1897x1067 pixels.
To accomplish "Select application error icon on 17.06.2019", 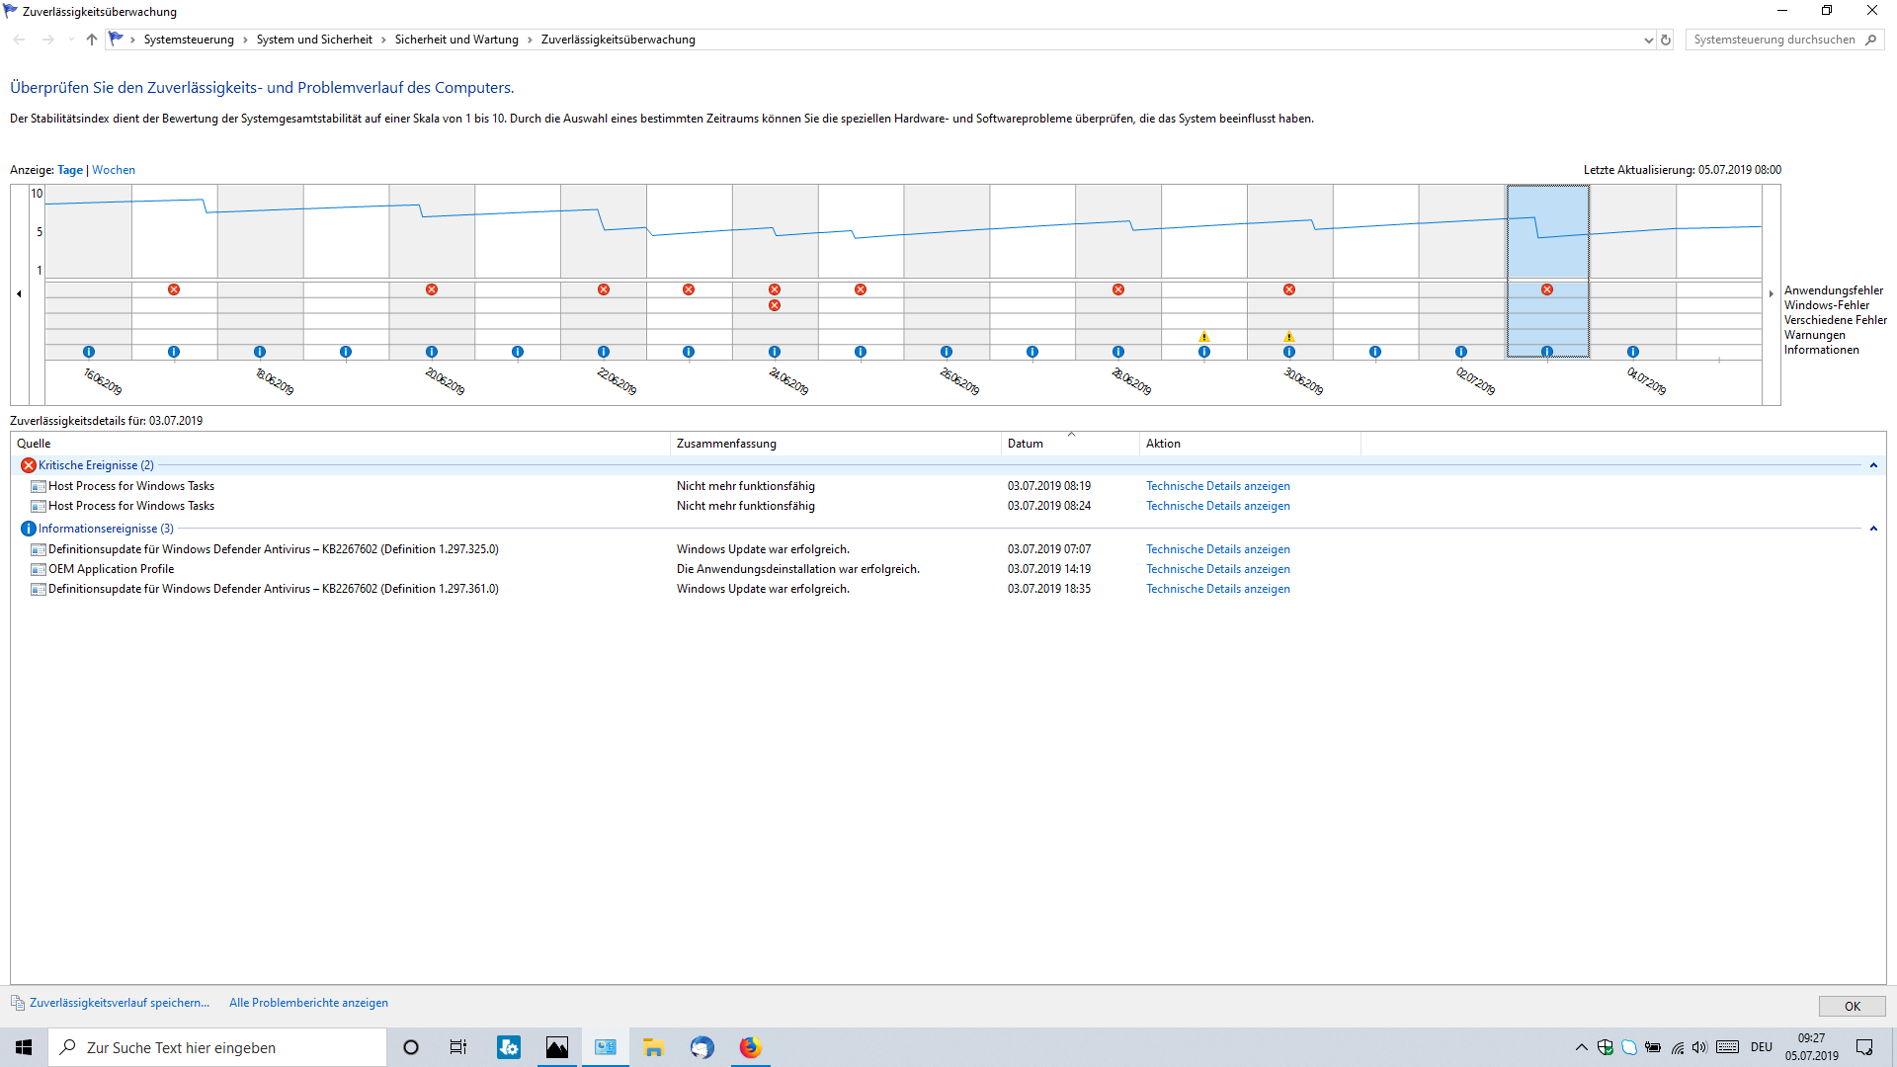I will tap(174, 289).
